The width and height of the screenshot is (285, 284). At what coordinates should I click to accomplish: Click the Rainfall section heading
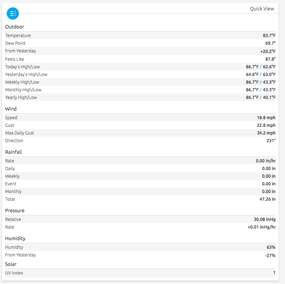click(x=13, y=152)
